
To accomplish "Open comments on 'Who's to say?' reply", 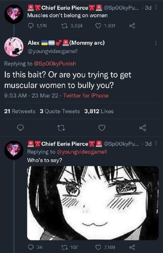I will click(35, 247).
